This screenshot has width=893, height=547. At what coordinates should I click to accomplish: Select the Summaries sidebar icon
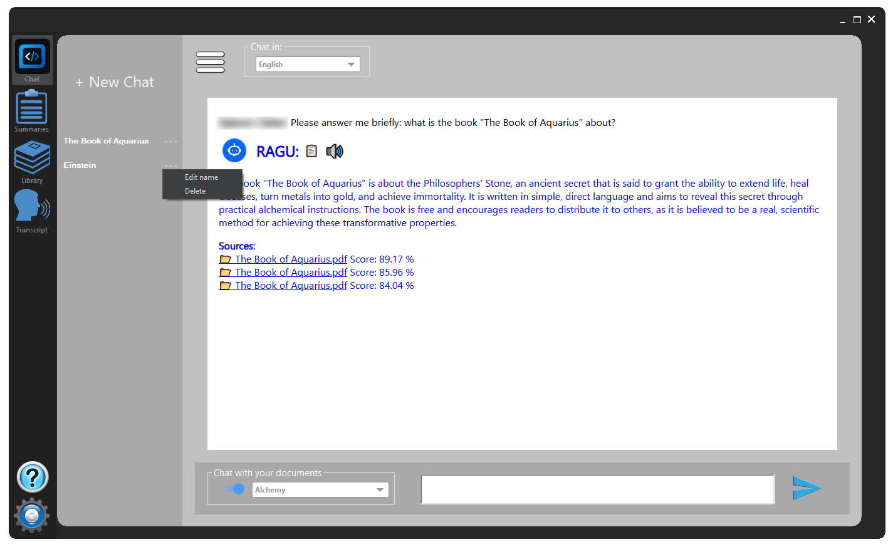(32, 108)
